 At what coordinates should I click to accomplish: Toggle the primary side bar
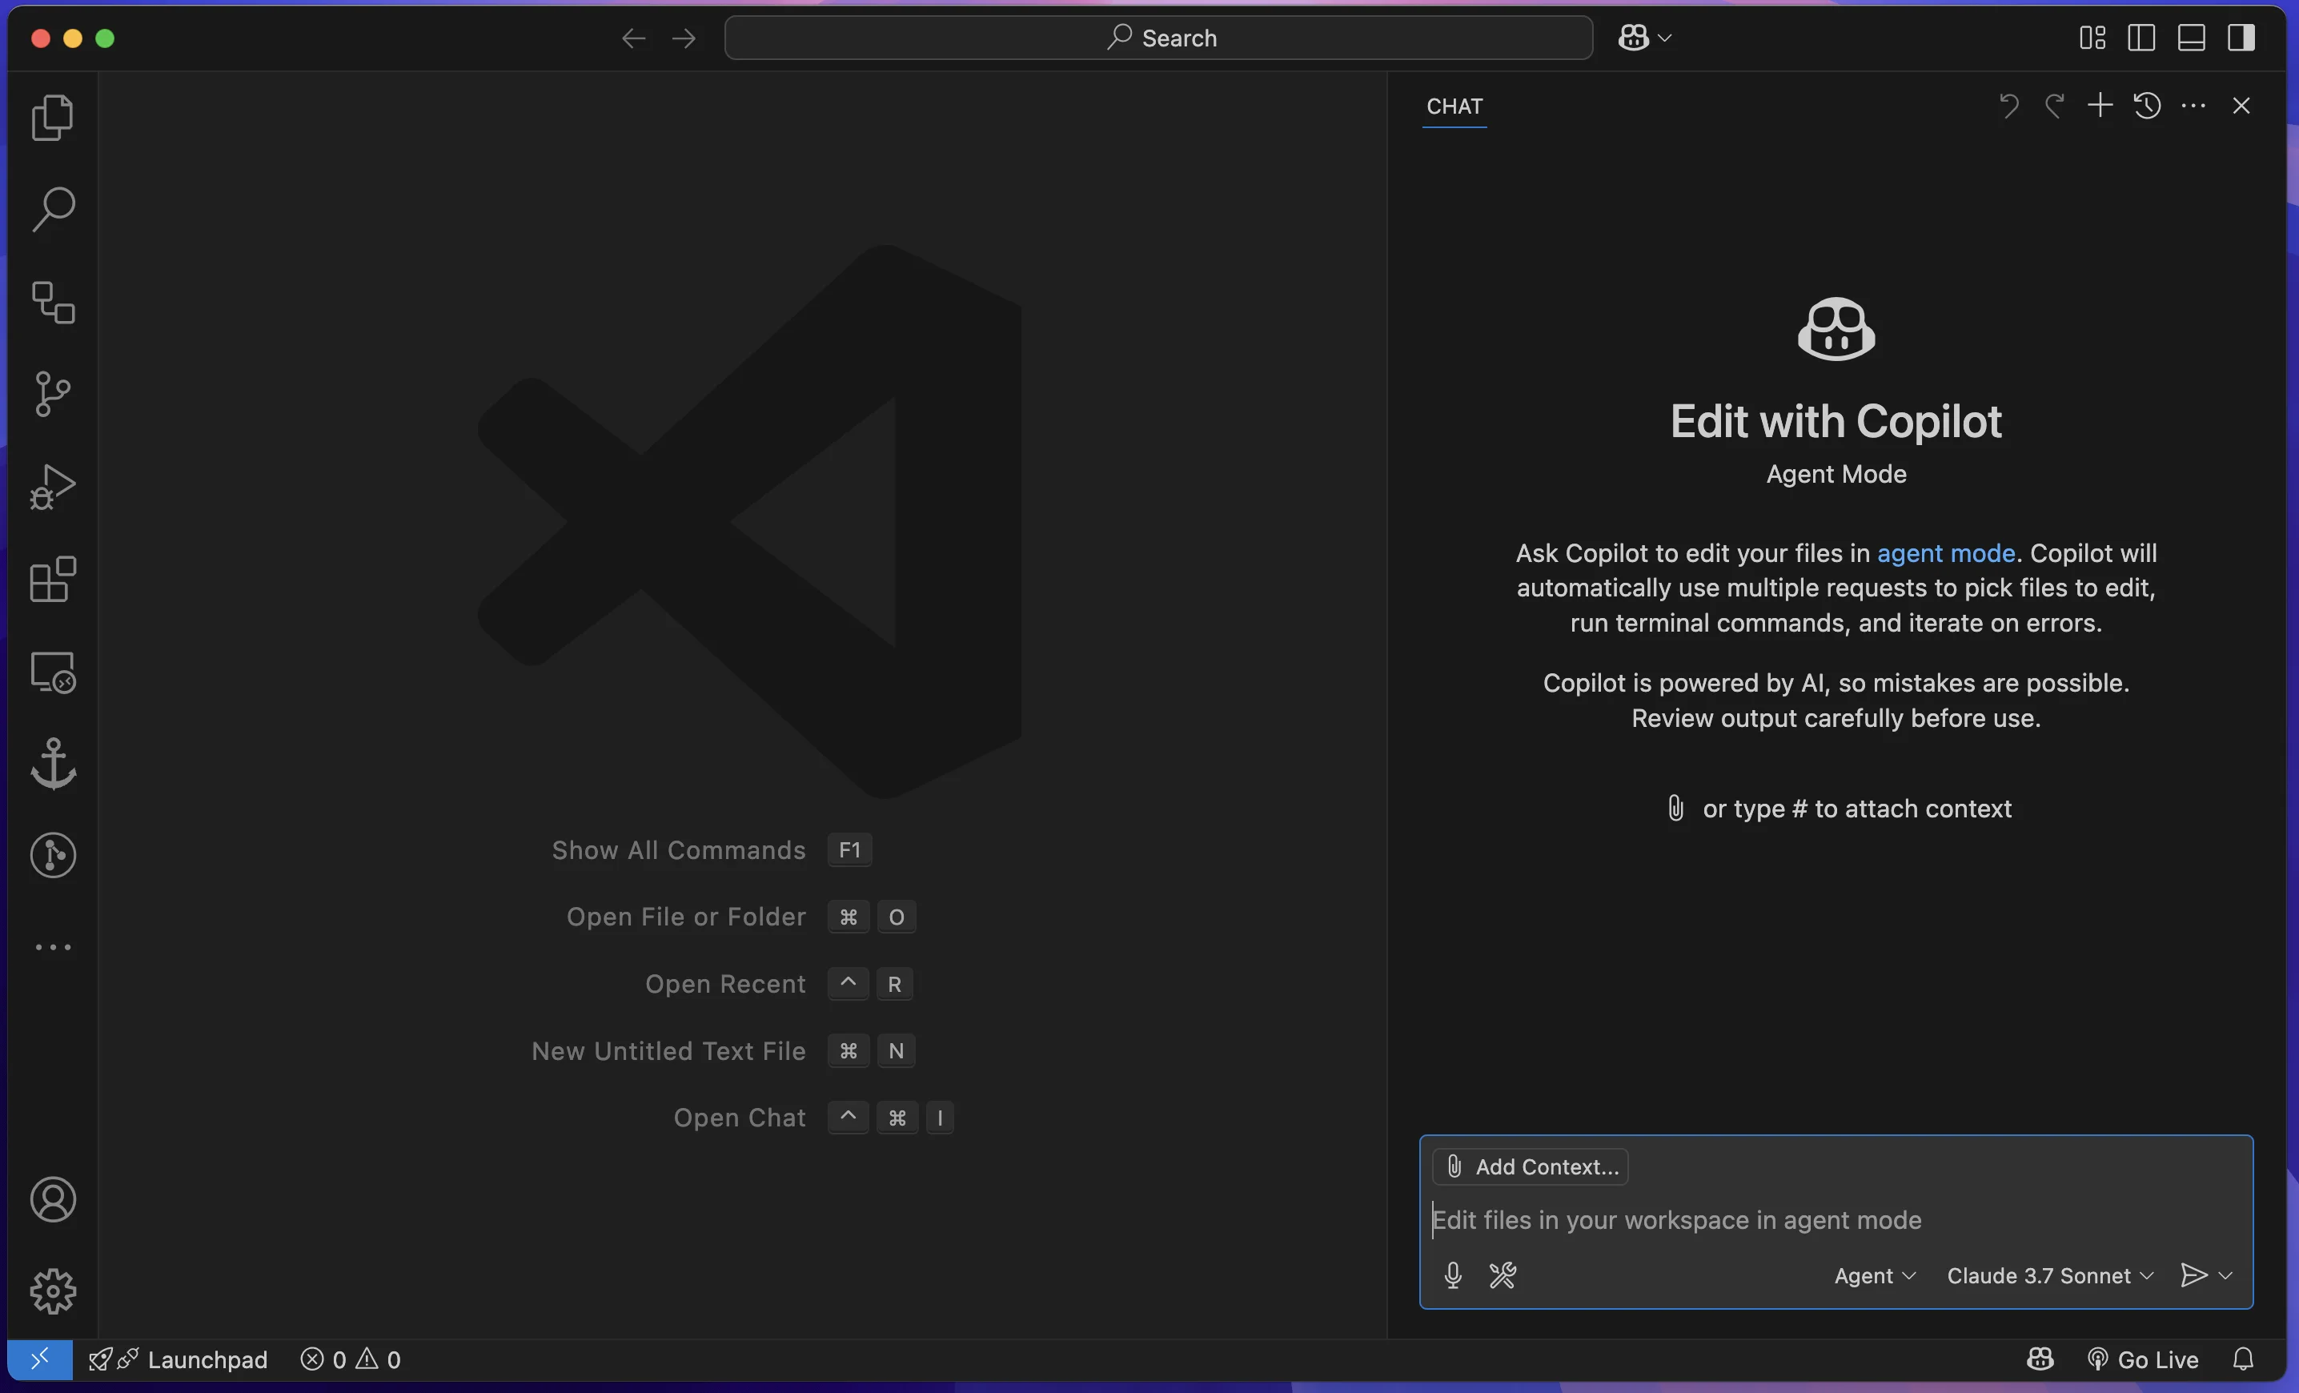tap(2141, 38)
